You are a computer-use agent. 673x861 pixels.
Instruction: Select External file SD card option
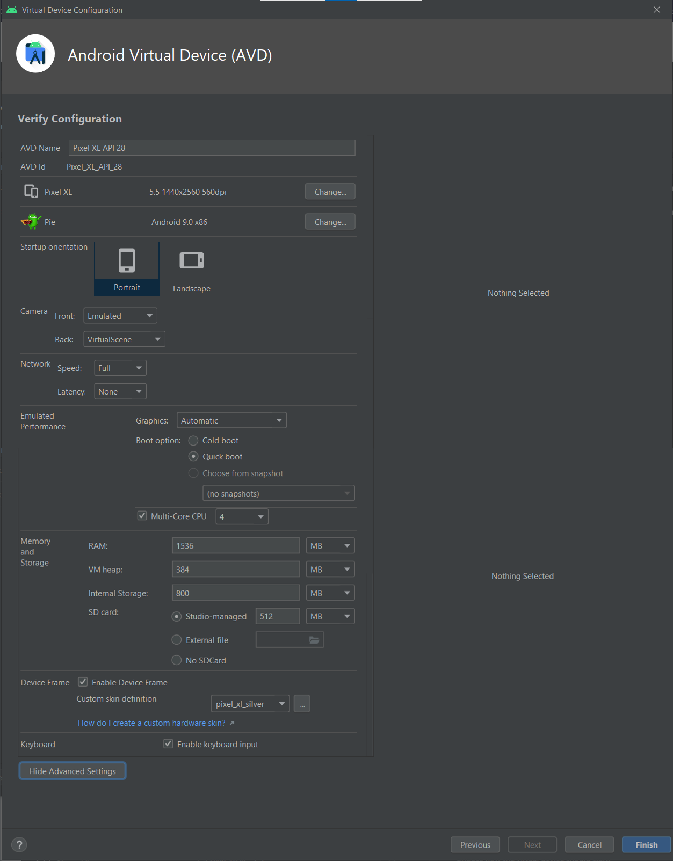pos(176,640)
